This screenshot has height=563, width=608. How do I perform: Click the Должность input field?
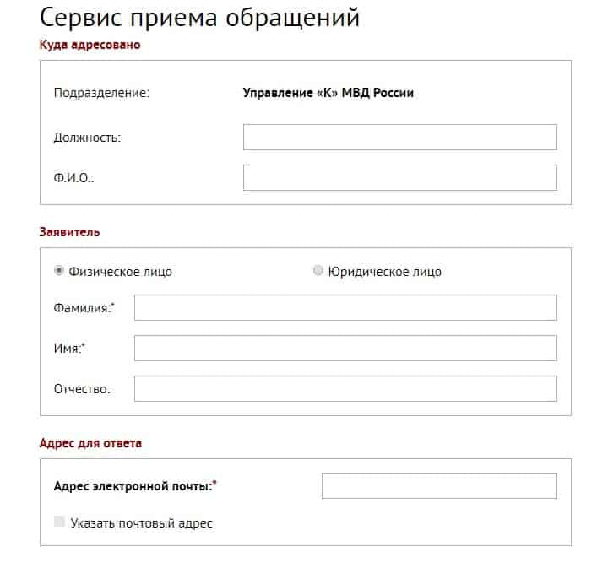point(399,137)
